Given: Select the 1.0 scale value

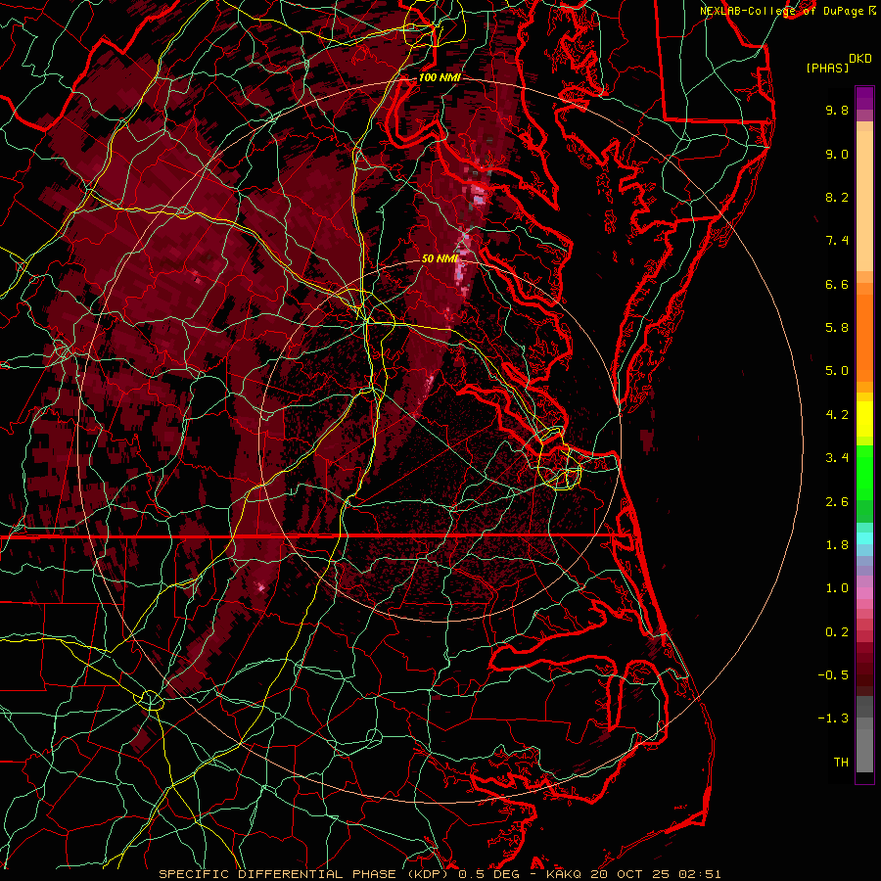Looking at the screenshot, I should [837, 588].
